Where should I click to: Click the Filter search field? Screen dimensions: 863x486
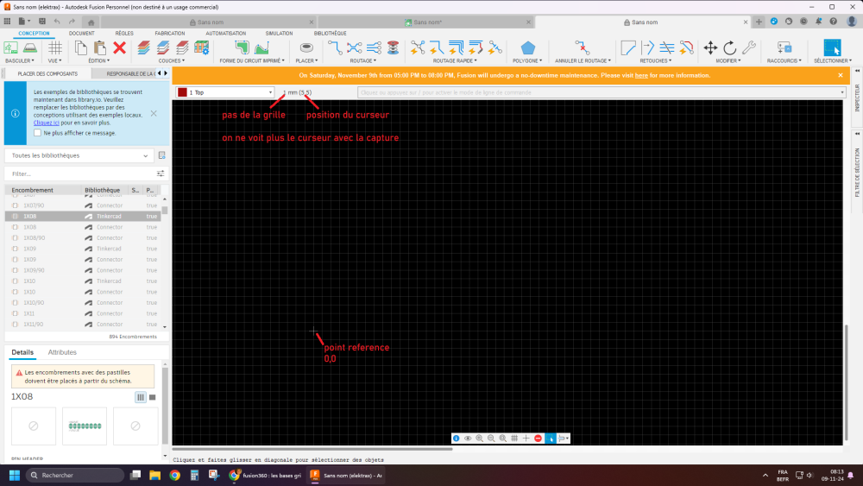click(x=79, y=174)
